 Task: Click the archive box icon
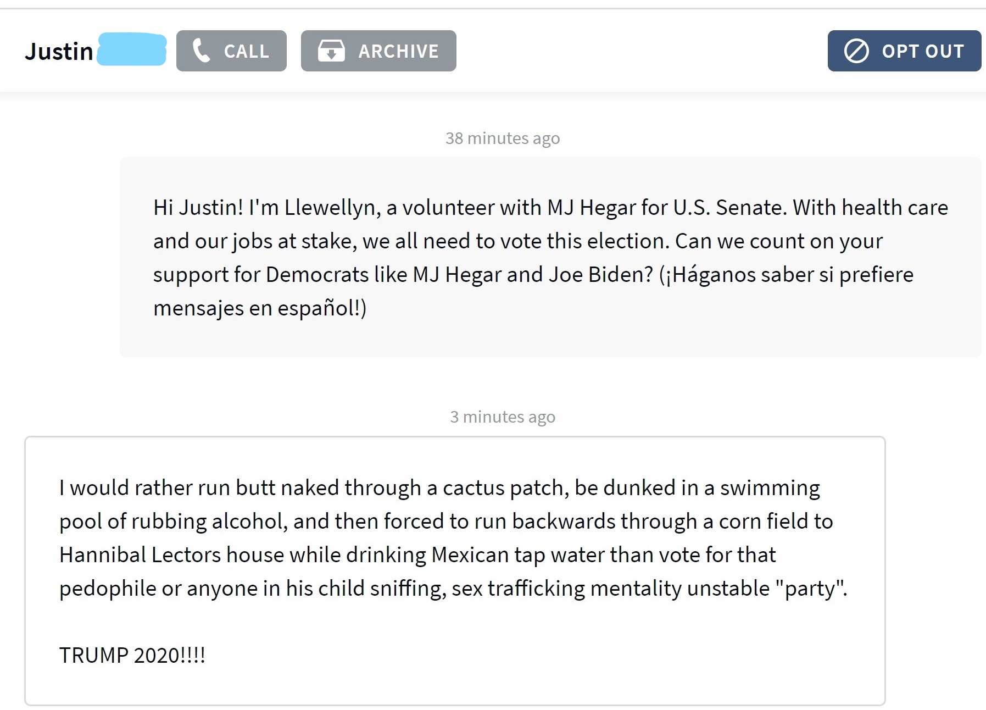(x=331, y=51)
